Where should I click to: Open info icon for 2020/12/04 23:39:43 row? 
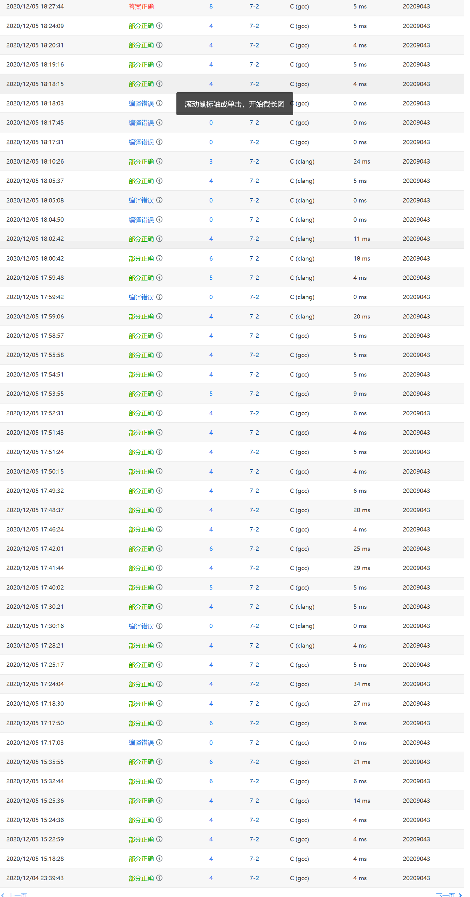(x=159, y=878)
